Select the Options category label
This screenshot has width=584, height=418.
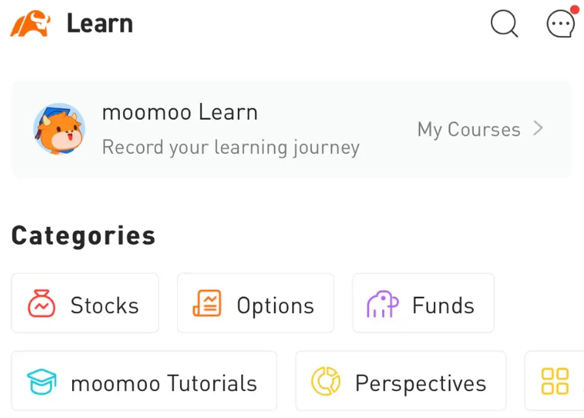(275, 305)
